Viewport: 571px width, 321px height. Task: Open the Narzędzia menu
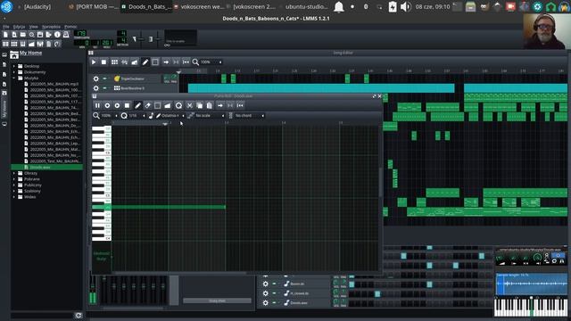[51, 27]
